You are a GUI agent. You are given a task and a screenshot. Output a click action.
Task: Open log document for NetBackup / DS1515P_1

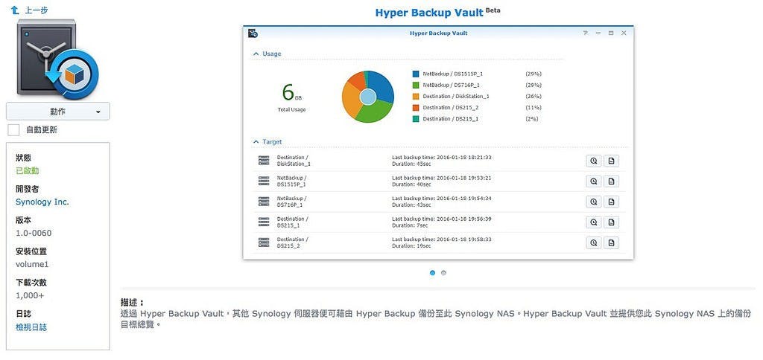tap(611, 181)
